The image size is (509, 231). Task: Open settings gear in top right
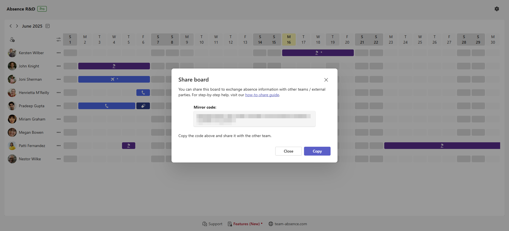coord(497,9)
